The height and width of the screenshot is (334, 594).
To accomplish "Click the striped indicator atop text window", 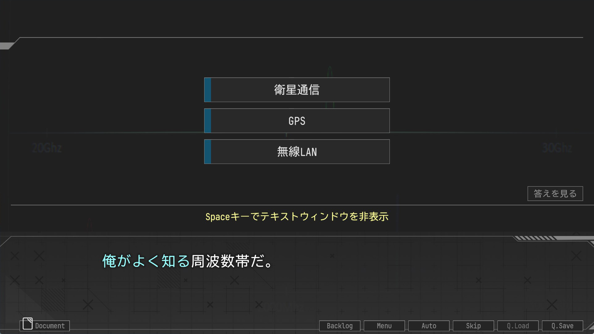I will click(x=535, y=238).
